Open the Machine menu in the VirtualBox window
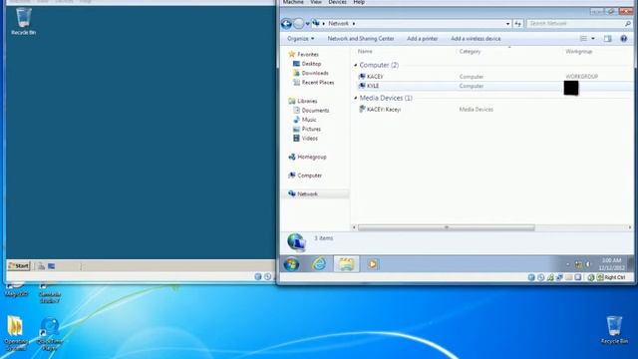 point(293,2)
